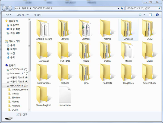
Task: Click the Screenshots folder icon
Action: pyautogui.click(x=149, y=72)
